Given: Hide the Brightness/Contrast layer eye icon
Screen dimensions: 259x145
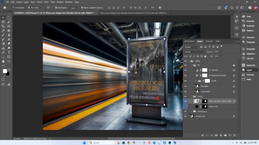Looking at the screenshot, I should click(x=185, y=76).
